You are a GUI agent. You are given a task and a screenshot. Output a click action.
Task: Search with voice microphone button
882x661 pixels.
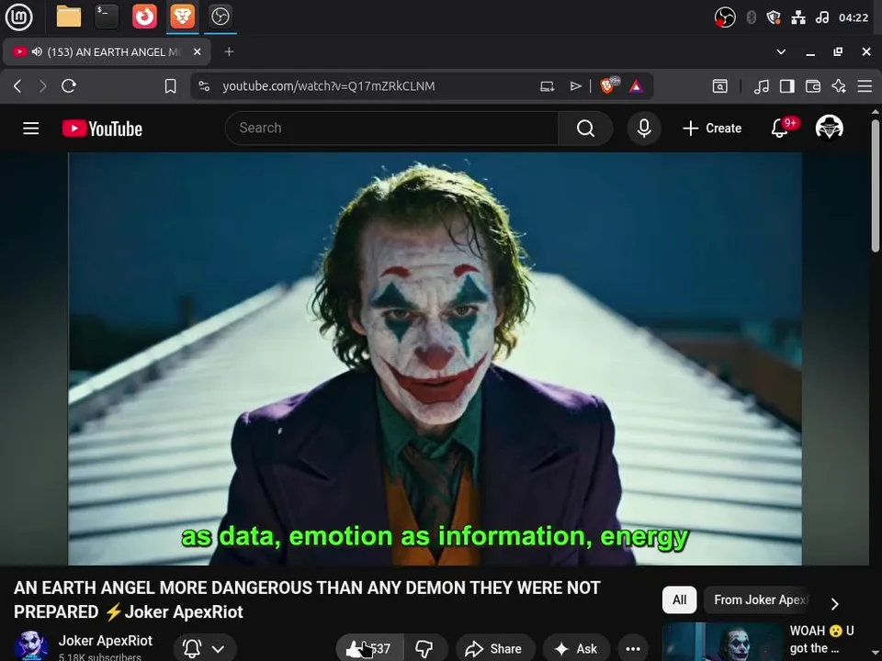click(644, 129)
